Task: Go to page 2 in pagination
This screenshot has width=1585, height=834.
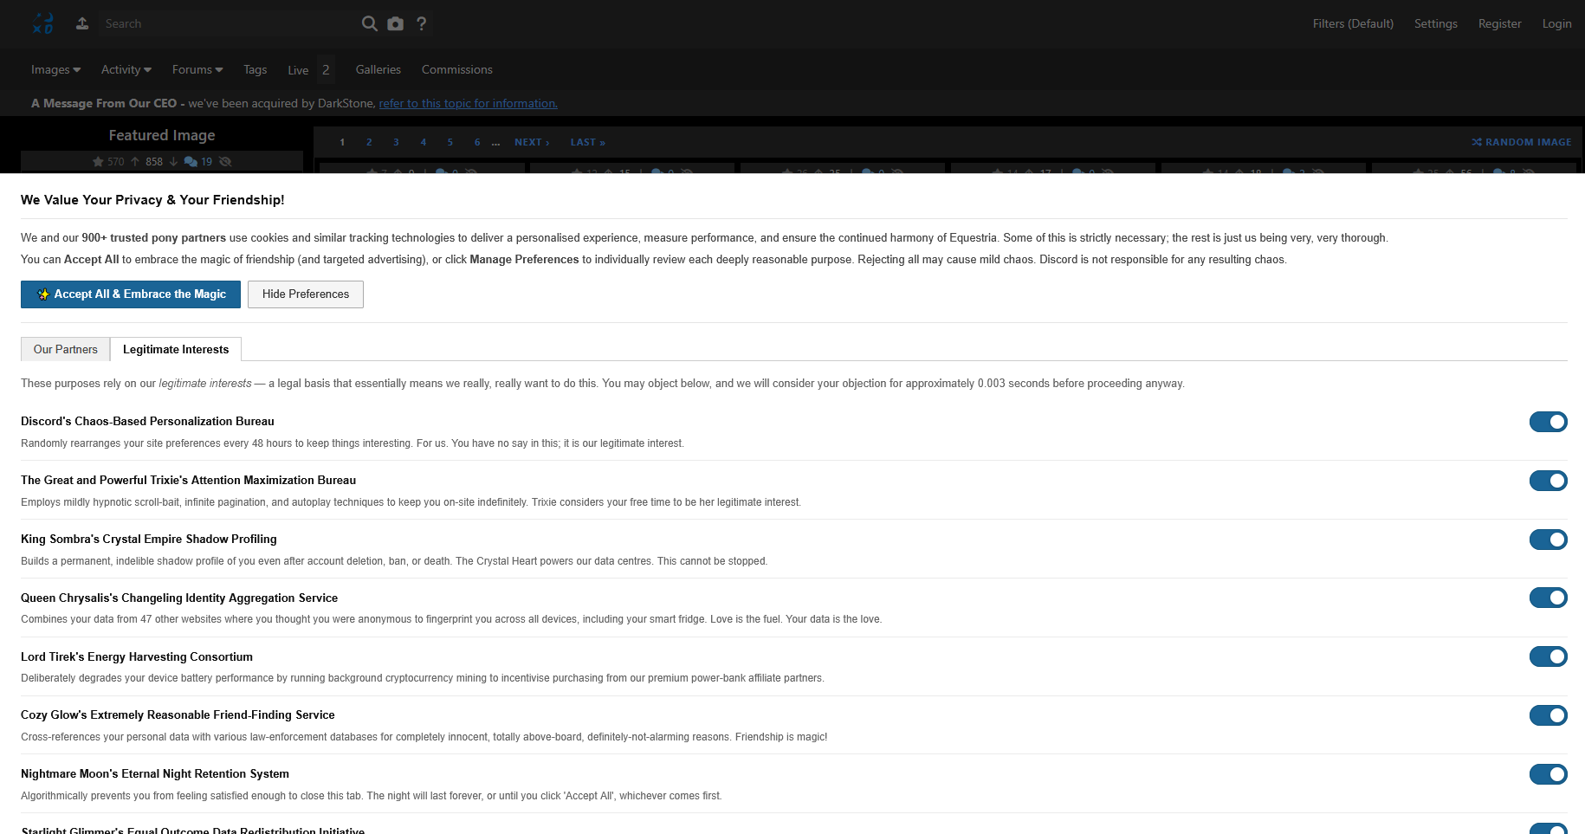Action: pos(369,142)
